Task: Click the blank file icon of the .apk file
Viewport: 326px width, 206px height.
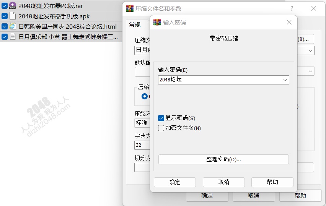Action: [13, 16]
